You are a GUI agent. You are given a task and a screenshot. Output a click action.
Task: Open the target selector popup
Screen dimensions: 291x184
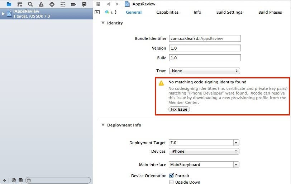(x=111, y=12)
